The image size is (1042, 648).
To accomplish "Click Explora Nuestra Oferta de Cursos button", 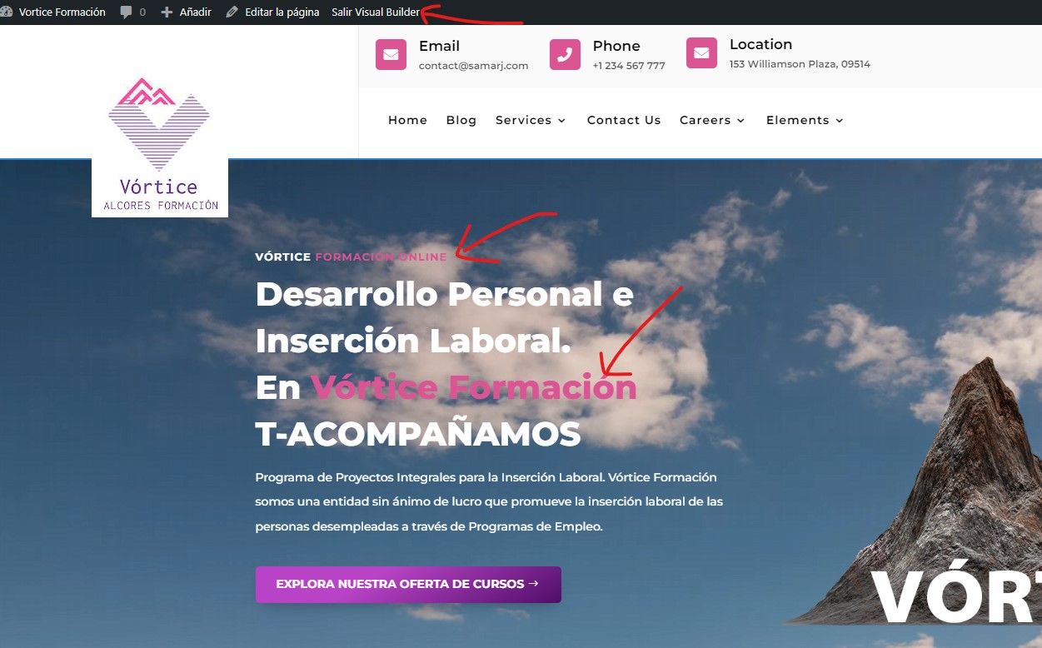I will tap(408, 585).
